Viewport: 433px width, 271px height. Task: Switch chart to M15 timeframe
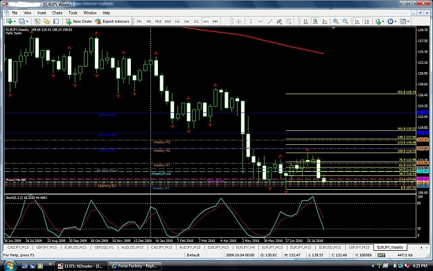coord(158,21)
